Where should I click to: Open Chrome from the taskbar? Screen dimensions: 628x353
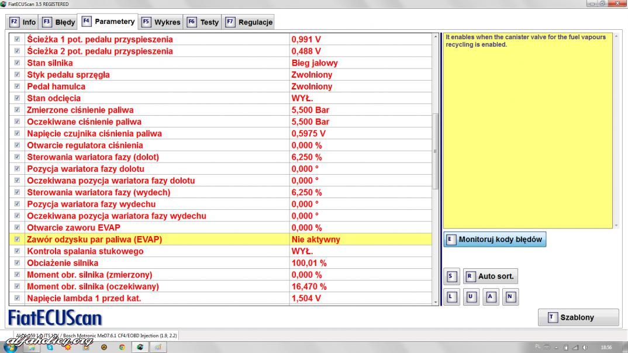[x=122, y=347]
